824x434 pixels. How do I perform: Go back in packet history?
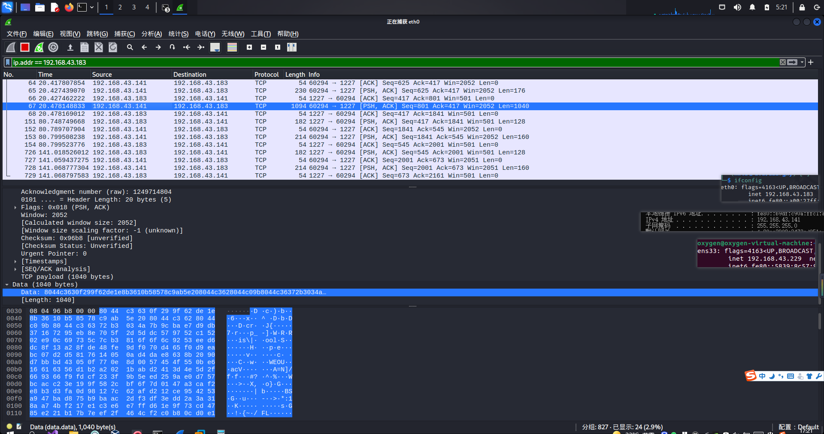tap(144, 47)
